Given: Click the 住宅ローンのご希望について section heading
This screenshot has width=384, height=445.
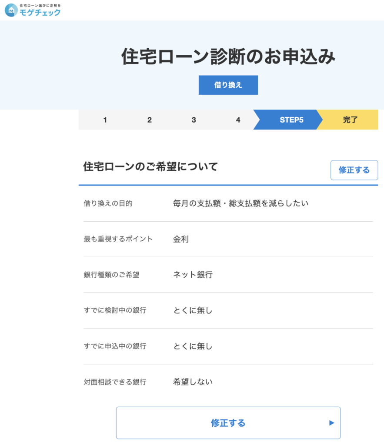Looking at the screenshot, I should pos(150,166).
